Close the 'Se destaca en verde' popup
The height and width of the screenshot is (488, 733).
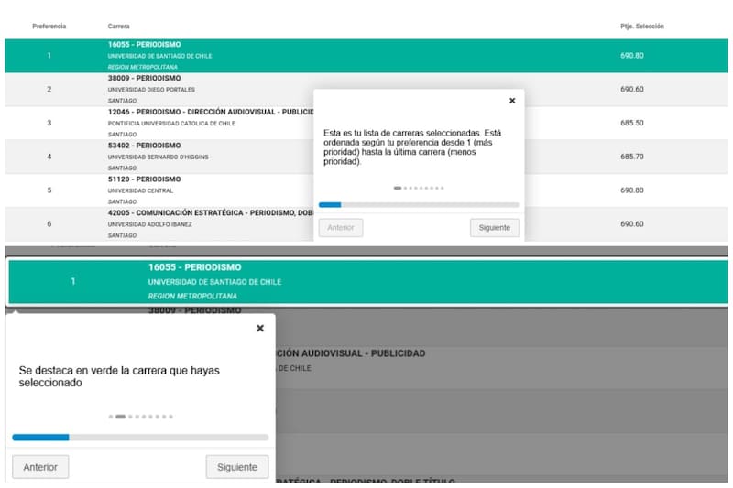tap(259, 328)
